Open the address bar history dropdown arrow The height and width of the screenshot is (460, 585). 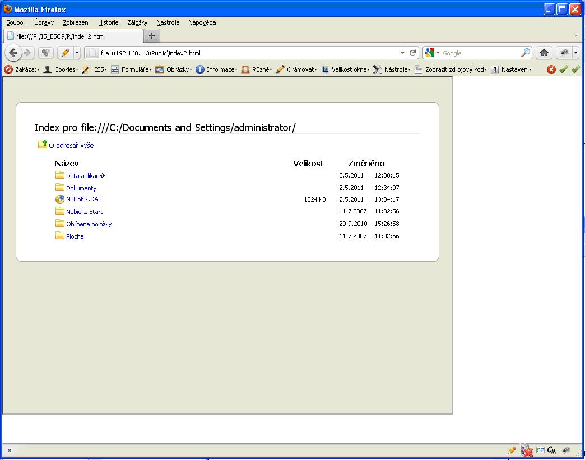tap(402, 53)
